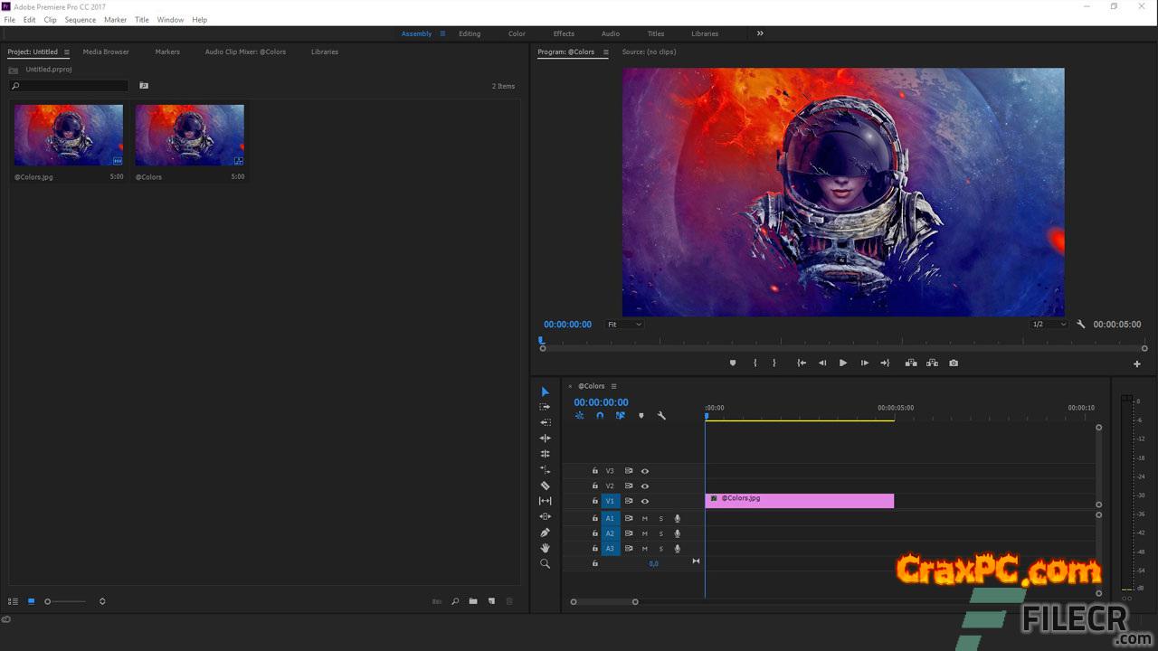This screenshot has width=1158, height=651.
Task: Click the Export Frame camera icon
Action: 954,363
